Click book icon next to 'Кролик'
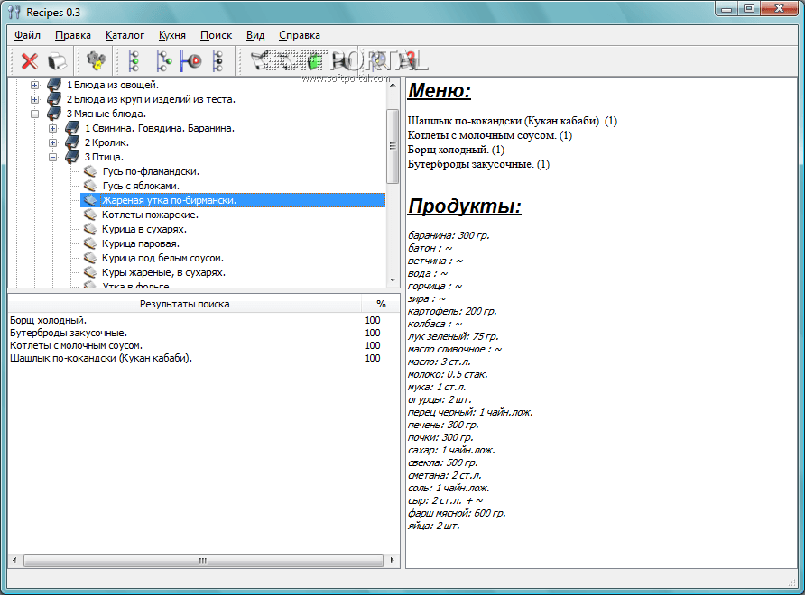This screenshot has width=805, height=595. click(72, 142)
